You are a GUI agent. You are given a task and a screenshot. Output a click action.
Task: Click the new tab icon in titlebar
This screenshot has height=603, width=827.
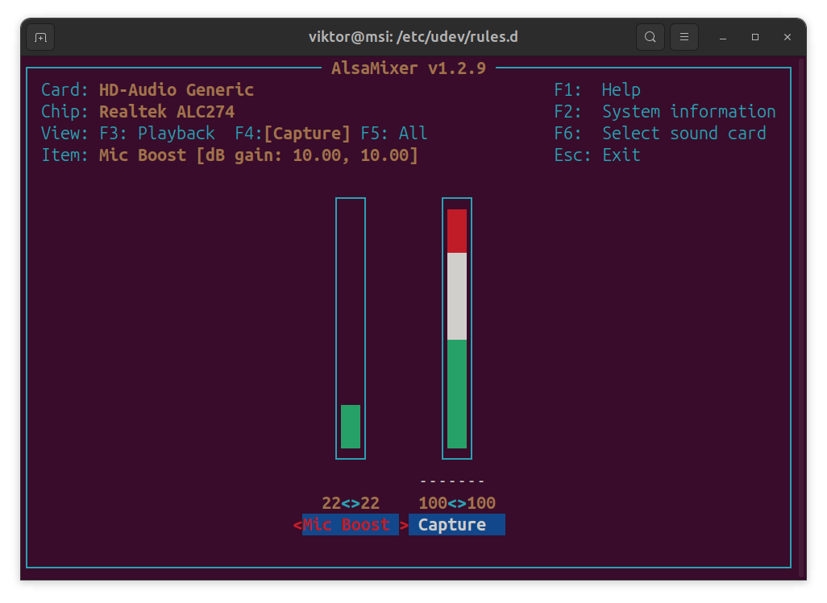point(40,37)
